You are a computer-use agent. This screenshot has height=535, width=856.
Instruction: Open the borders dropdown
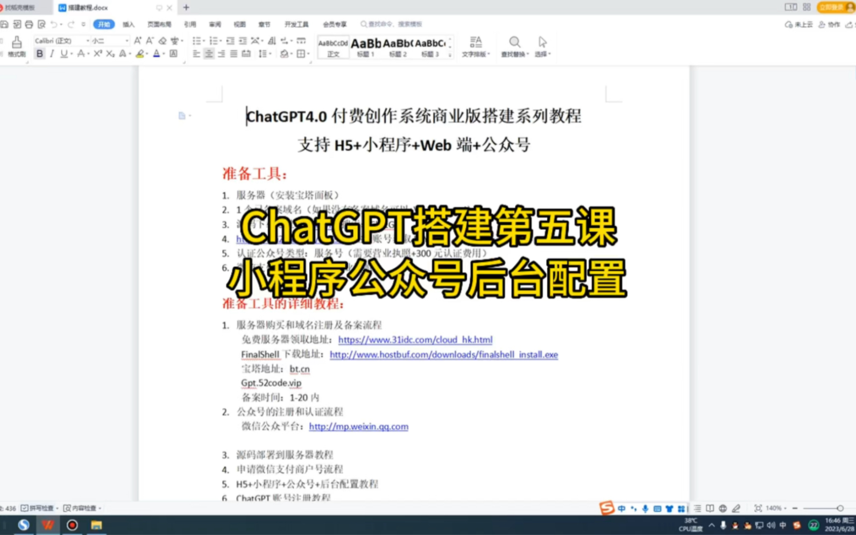tap(308, 54)
